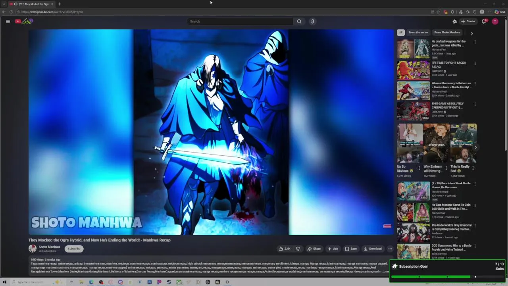Dislike the video with thumbs down
Screen dimensions: 508x286
coord(298,249)
